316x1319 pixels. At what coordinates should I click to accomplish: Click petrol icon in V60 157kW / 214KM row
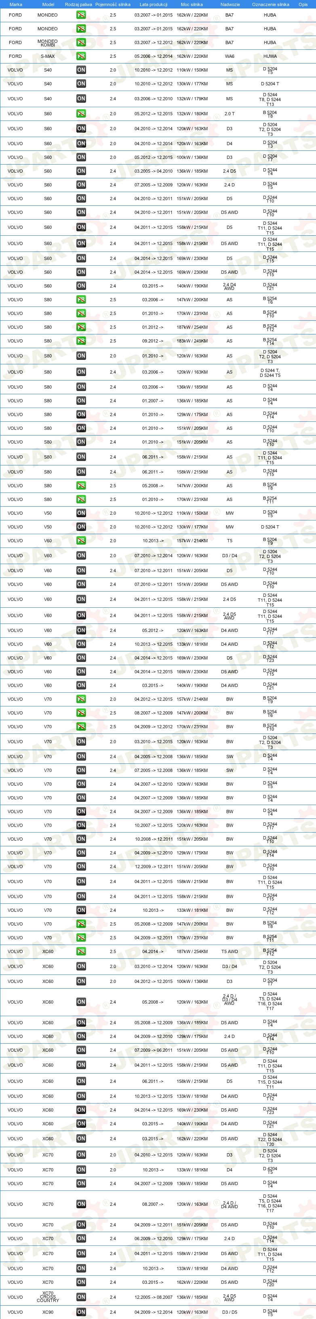(x=81, y=541)
